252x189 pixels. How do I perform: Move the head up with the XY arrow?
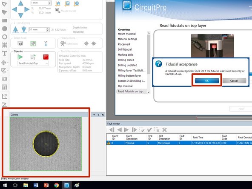20,3
